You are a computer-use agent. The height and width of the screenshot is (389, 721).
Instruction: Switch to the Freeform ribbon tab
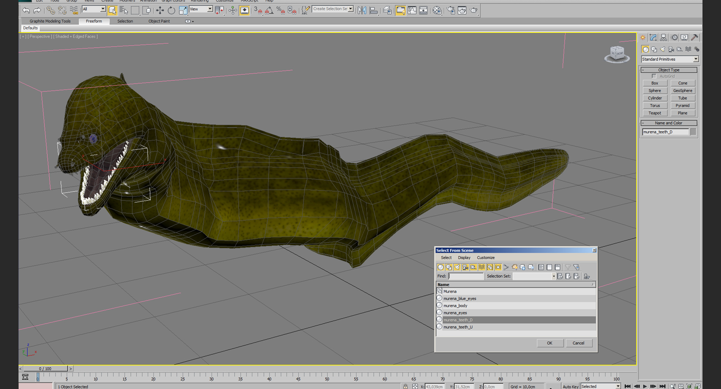[x=94, y=21]
